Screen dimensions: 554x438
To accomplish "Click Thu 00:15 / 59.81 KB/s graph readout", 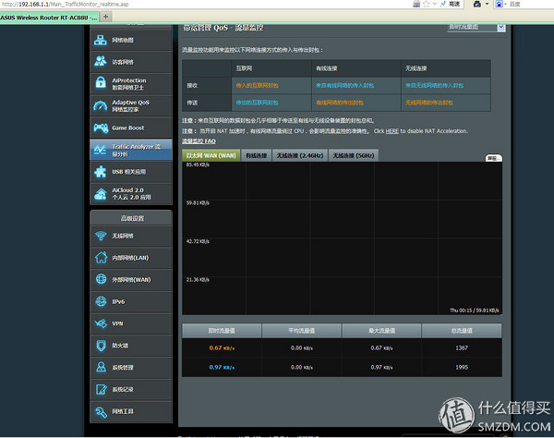I will tap(475, 310).
